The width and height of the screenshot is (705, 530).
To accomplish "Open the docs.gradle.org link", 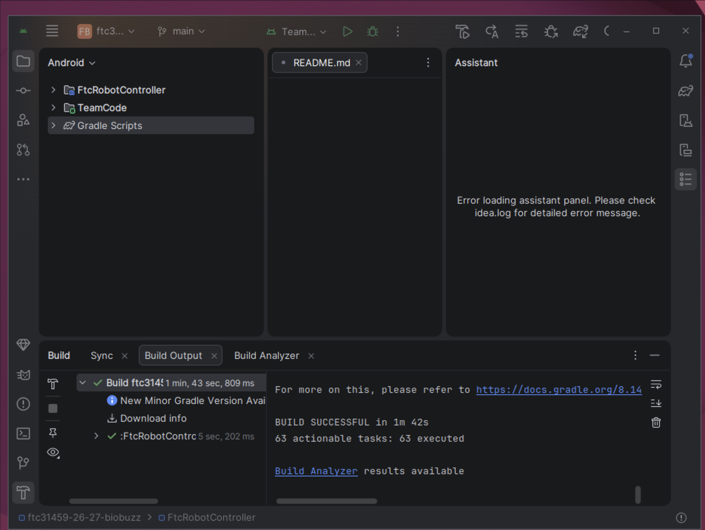I will click(559, 390).
